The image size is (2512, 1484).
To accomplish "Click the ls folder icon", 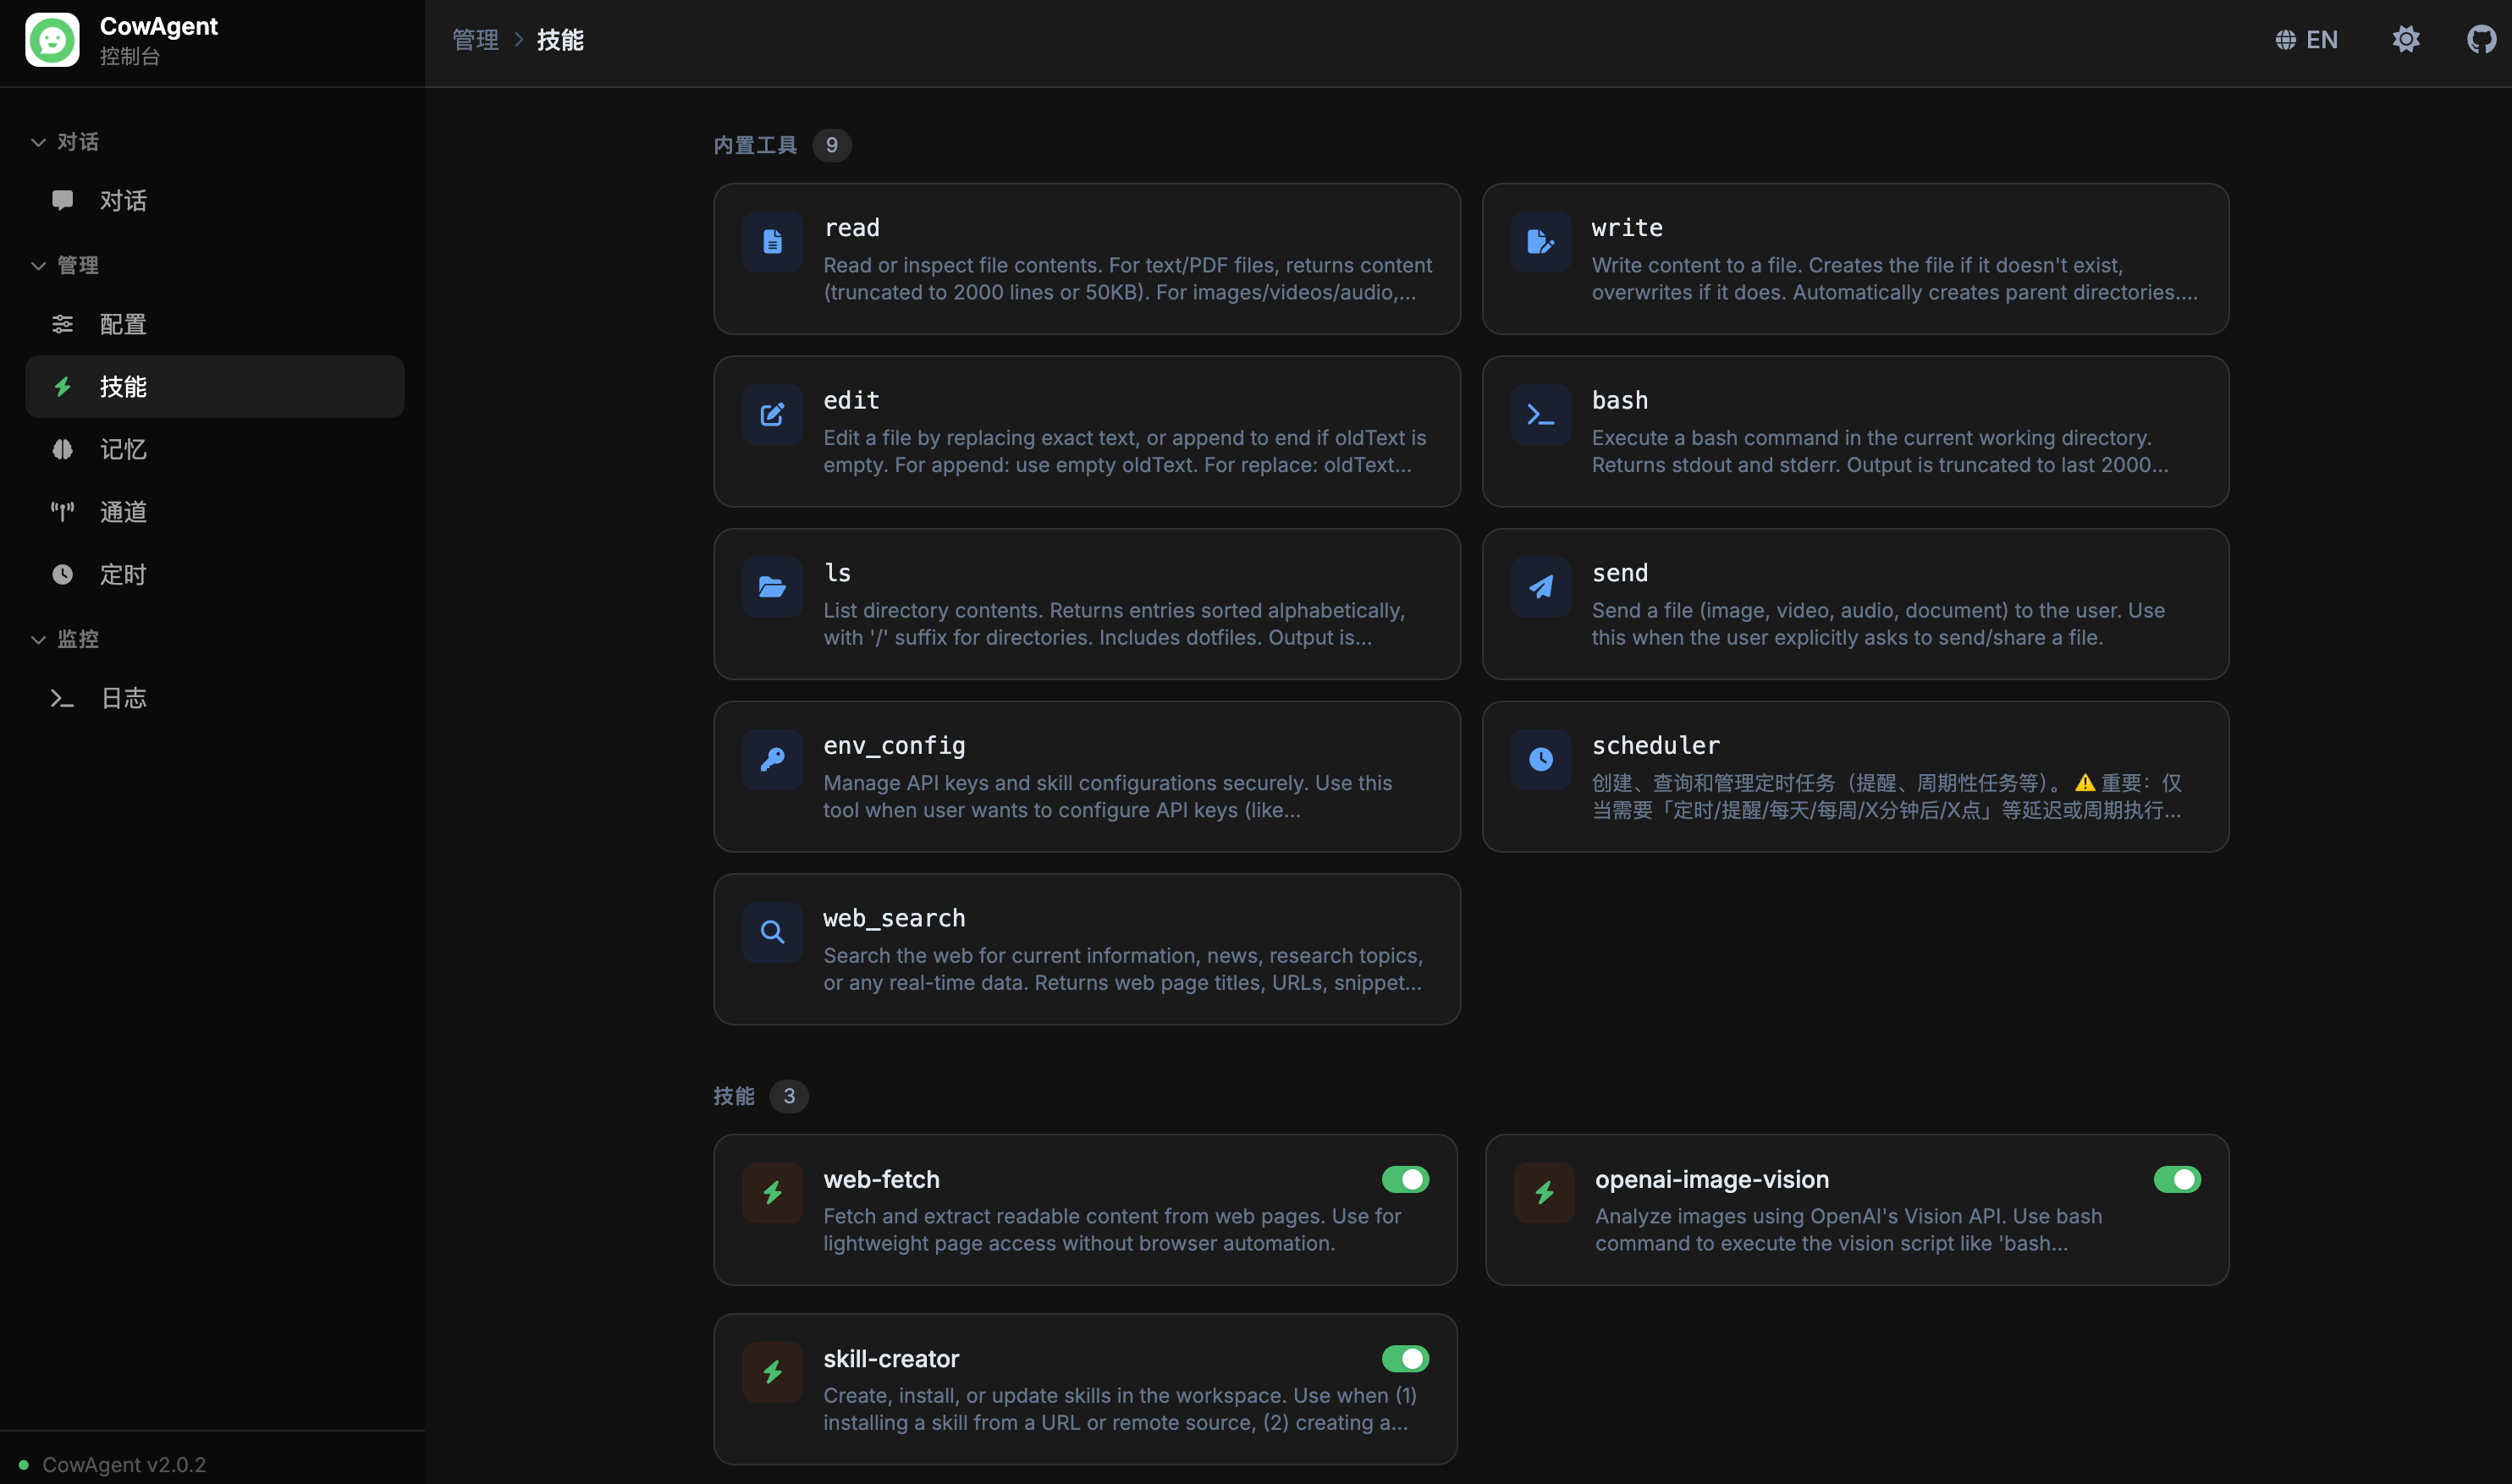I will coord(773,587).
